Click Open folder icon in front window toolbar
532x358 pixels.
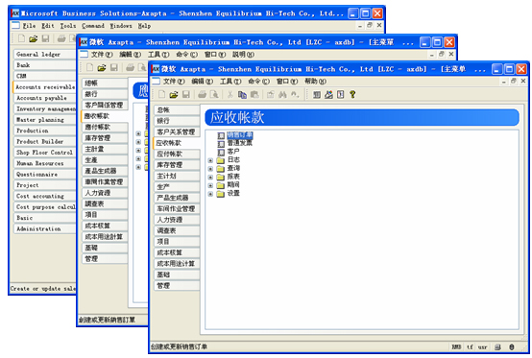pos(174,95)
